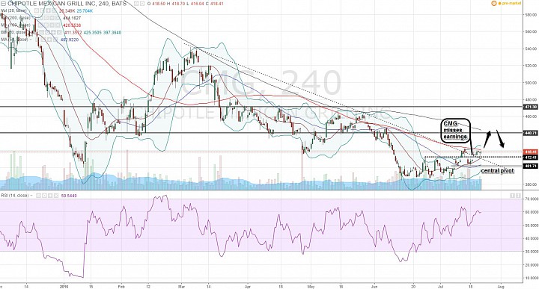Remove the Vol (20) indicator with its X icon
Viewport: 539px width, 289px height.
(54, 11)
